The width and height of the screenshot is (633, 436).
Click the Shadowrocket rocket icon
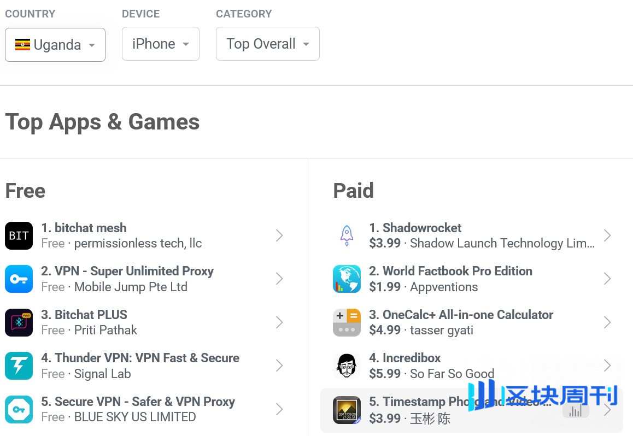pos(347,235)
